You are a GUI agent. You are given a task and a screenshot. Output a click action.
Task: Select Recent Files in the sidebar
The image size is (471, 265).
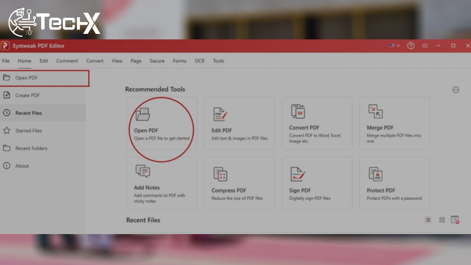click(28, 113)
